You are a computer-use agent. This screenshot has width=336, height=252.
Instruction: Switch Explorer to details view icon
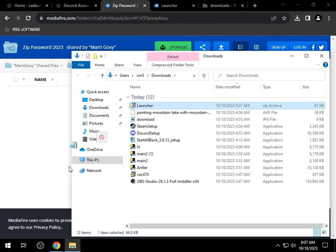(x=317, y=232)
